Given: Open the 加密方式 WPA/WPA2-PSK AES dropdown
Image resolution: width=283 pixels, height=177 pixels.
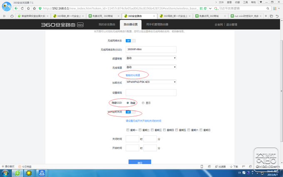Looking at the screenshot, I should pos(151,82).
